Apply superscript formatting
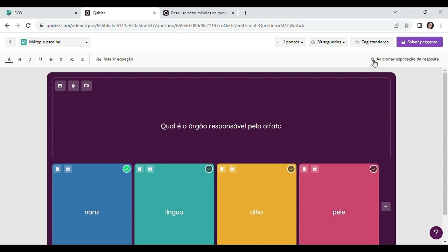The image size is (448, 252). (x=62, y=59)
